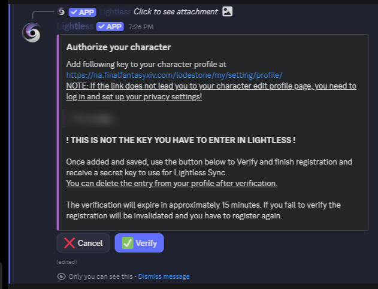Click the 'Only you can see this' text
Image resolution: width=378 pixels, height=289 pixels.
point(102,276)
